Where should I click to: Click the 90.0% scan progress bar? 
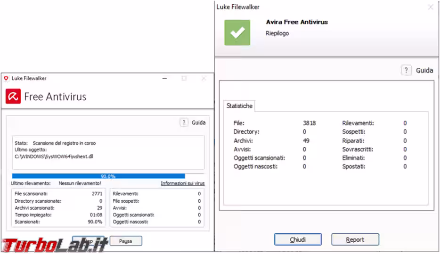click(108, 176)
